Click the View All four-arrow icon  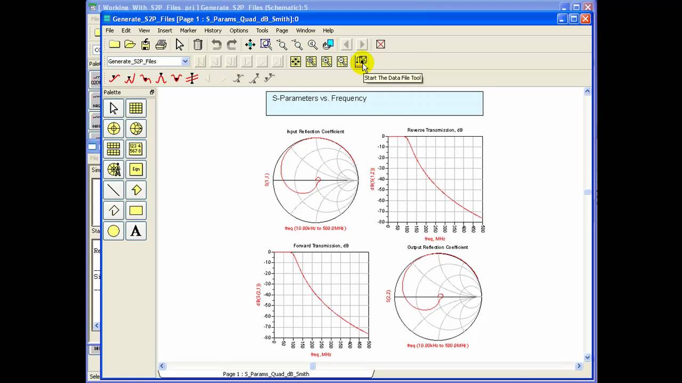coord(250,45)
